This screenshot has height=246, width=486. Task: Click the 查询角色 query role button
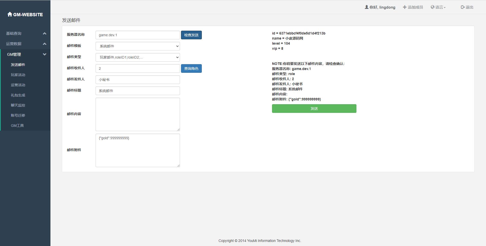[191, 68]
